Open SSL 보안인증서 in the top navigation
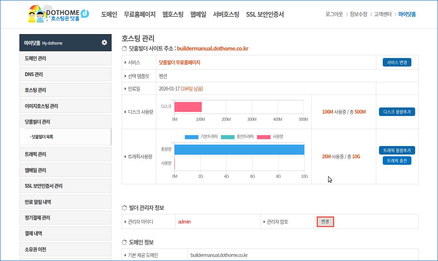 click(265, 14)
